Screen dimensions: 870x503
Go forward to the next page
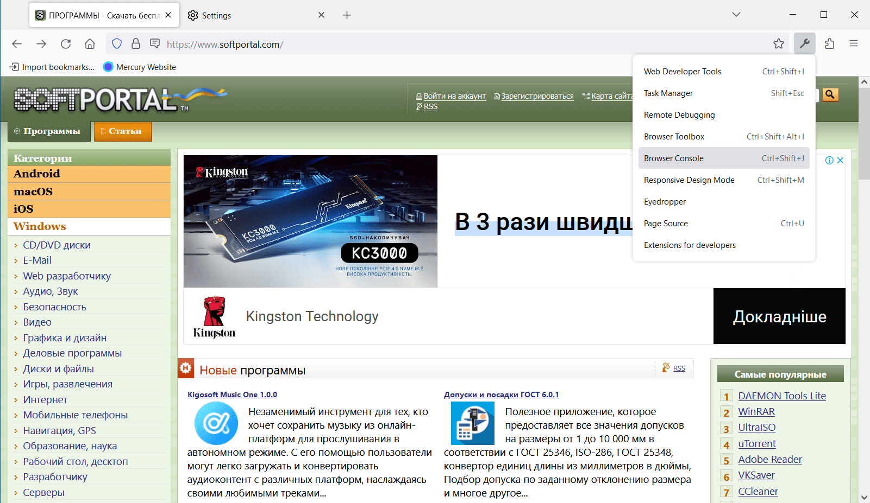click(41, 44)
